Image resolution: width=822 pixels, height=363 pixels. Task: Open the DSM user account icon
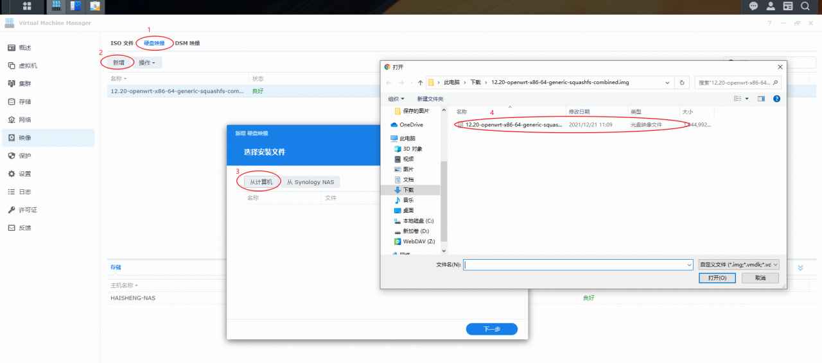(x=771, y=6)
